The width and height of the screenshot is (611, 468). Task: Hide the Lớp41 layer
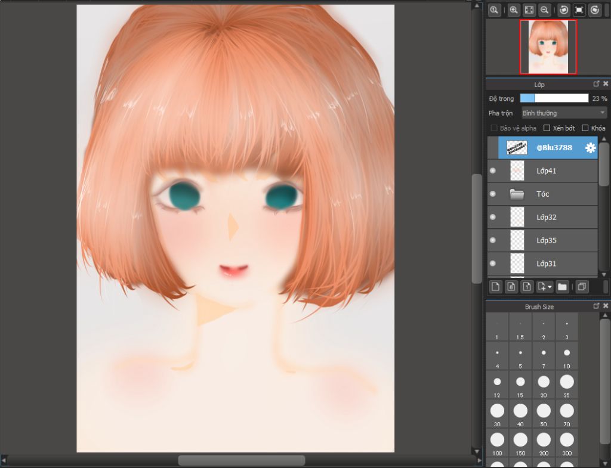coord(493,171)
